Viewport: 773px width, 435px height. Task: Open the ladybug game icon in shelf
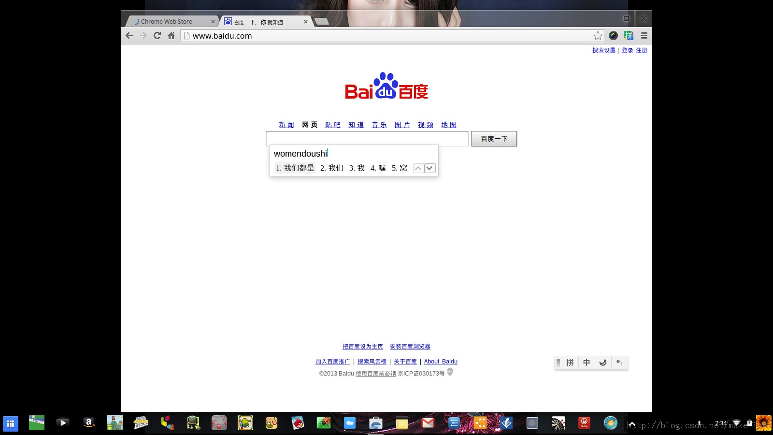[324, 423]
